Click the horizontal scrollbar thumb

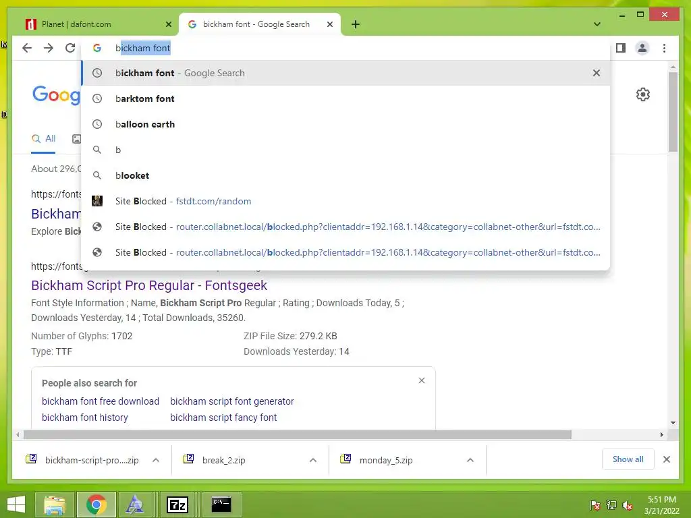298,435
